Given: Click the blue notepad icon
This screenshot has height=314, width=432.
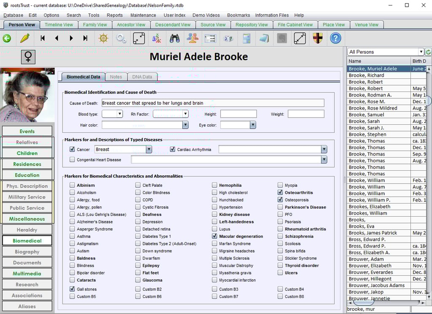Looking at the screenshot, I should coord(264,38).
